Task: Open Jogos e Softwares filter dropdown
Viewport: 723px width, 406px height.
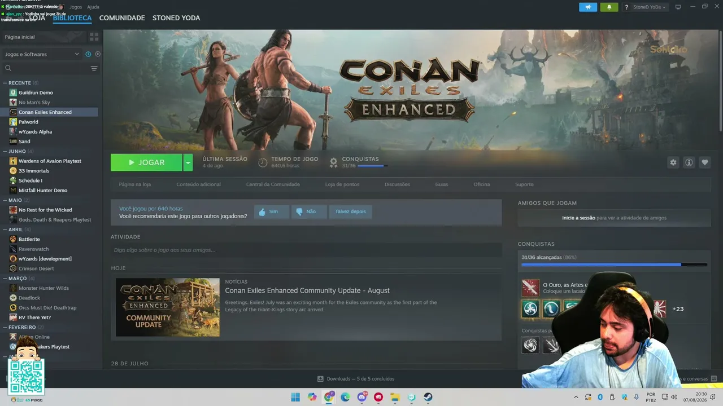Action: 42,54
